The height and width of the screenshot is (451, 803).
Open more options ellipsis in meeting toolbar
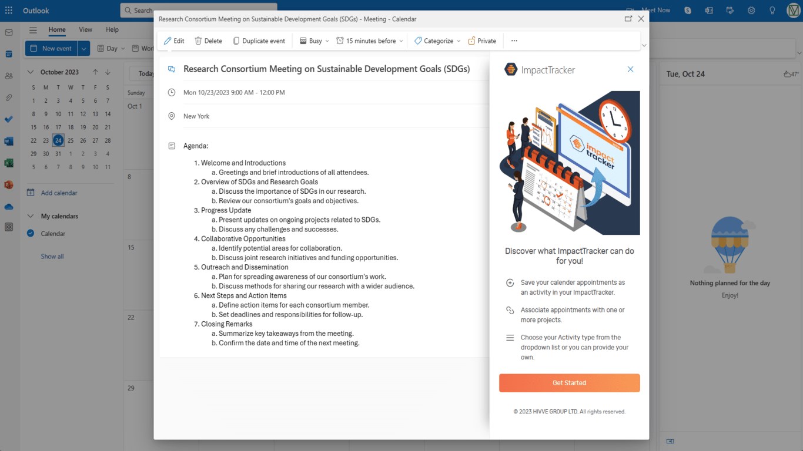[514, 41]
